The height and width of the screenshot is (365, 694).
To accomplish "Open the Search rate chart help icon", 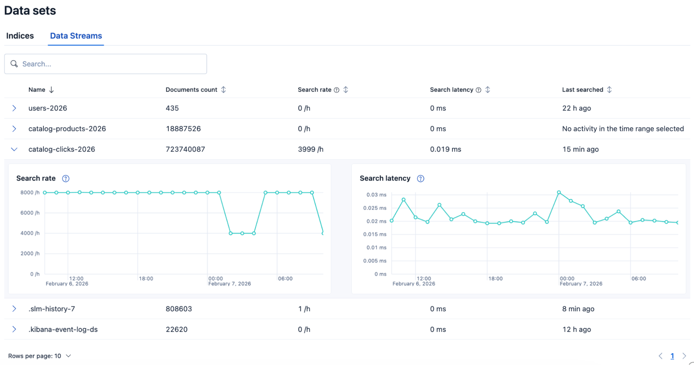I will click(66, 178).
